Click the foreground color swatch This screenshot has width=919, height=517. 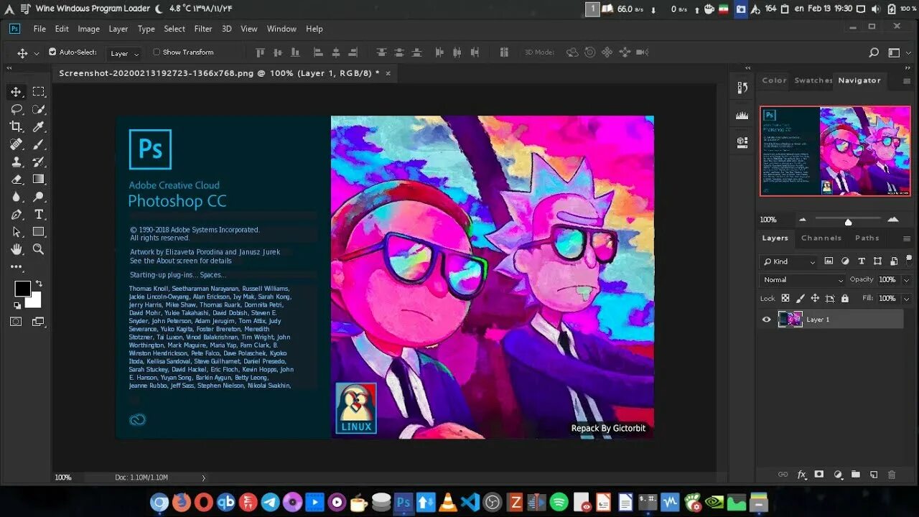(x=22, y=289)
